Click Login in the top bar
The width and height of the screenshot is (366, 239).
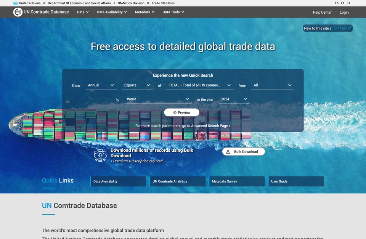point(344,12)
